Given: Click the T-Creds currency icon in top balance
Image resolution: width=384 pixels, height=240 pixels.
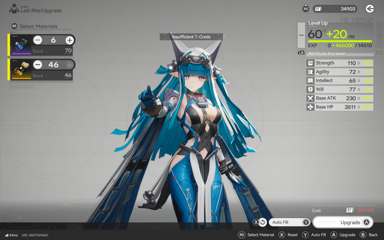Looking at the screenshot, I should [318, 9].
